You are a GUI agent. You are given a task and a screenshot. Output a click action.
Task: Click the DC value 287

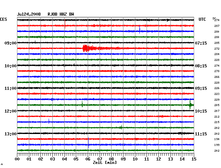click(x=217, y=26)
